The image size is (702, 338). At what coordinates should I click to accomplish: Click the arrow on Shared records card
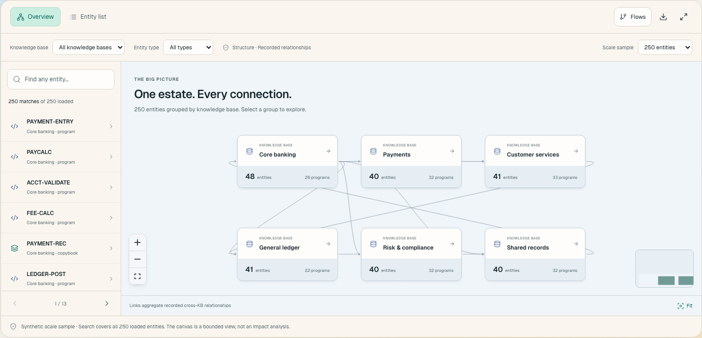(x=576, y=244)
